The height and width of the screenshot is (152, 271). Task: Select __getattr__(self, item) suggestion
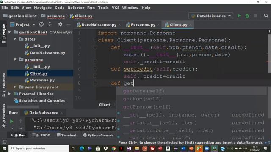[x=191, y=122]
